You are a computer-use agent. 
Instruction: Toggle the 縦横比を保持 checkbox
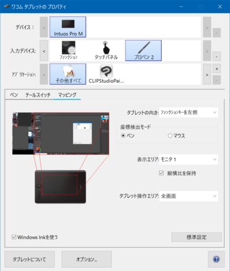coord(161,173)
